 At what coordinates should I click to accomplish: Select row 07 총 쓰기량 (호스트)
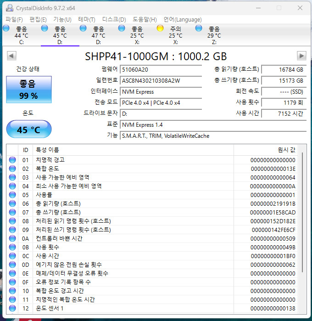tap(152, 213)
